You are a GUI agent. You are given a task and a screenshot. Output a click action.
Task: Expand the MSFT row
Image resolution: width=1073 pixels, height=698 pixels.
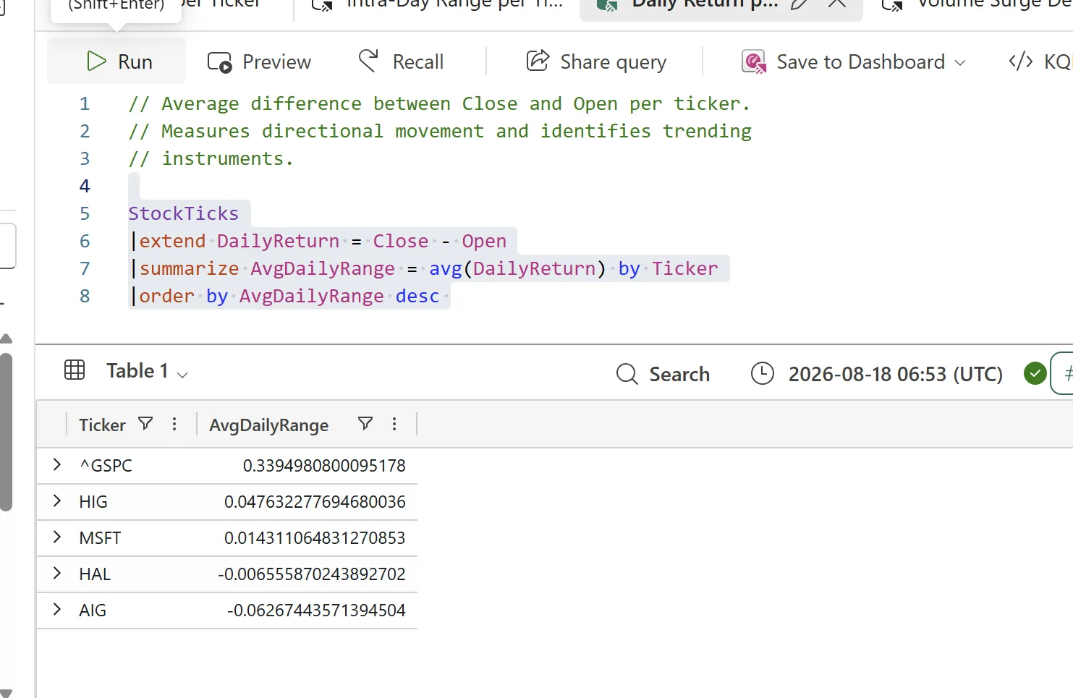pyautogui.click(x=57, y=537)
